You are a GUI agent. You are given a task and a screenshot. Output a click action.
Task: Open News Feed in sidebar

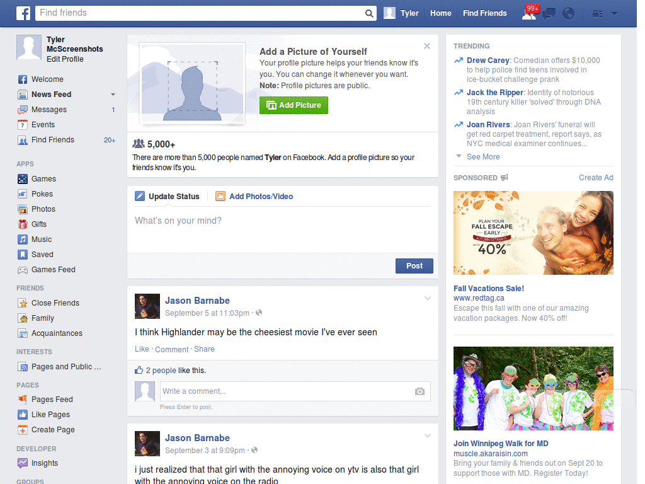click(x=52, y=95)
